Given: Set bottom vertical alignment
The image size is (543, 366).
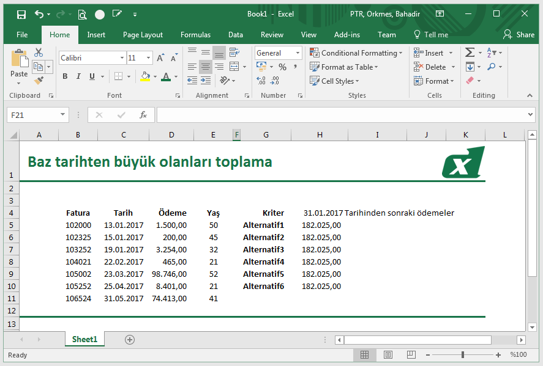Looking at the screenshot, I should [219, 53].
